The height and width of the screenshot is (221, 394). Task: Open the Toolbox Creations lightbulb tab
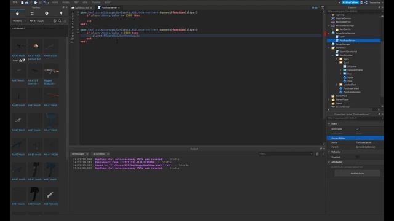pyautogui.click(x=61, y=13)
